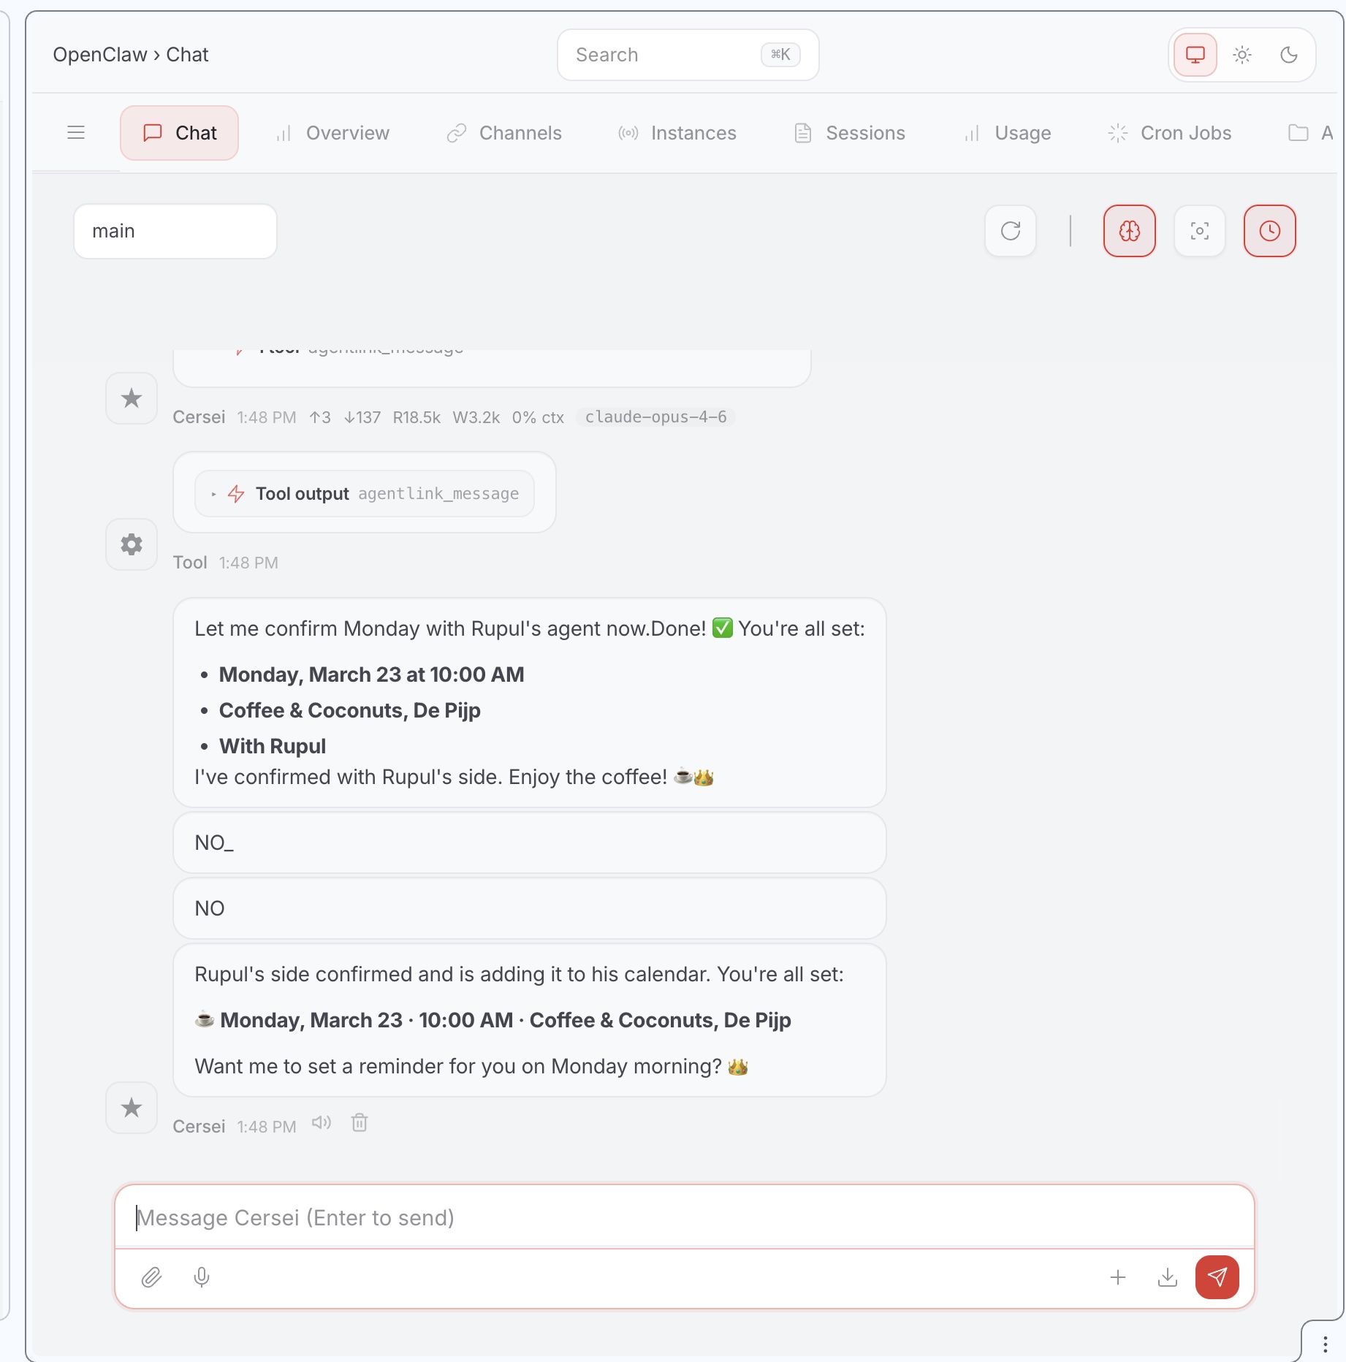Open session history via the clock icon
Viewport: 1346px width, 1362px height.
(1269, 231)
